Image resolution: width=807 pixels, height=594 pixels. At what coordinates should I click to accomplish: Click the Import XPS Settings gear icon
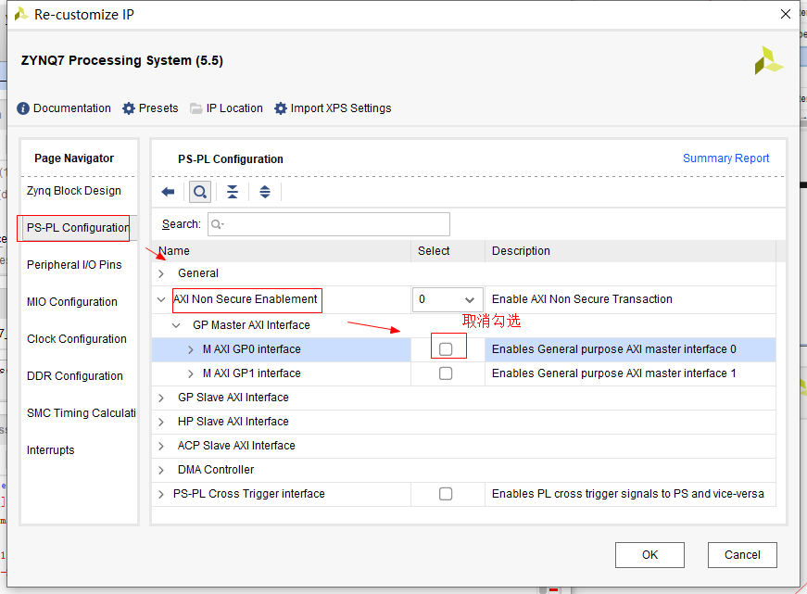coord(280,108)
